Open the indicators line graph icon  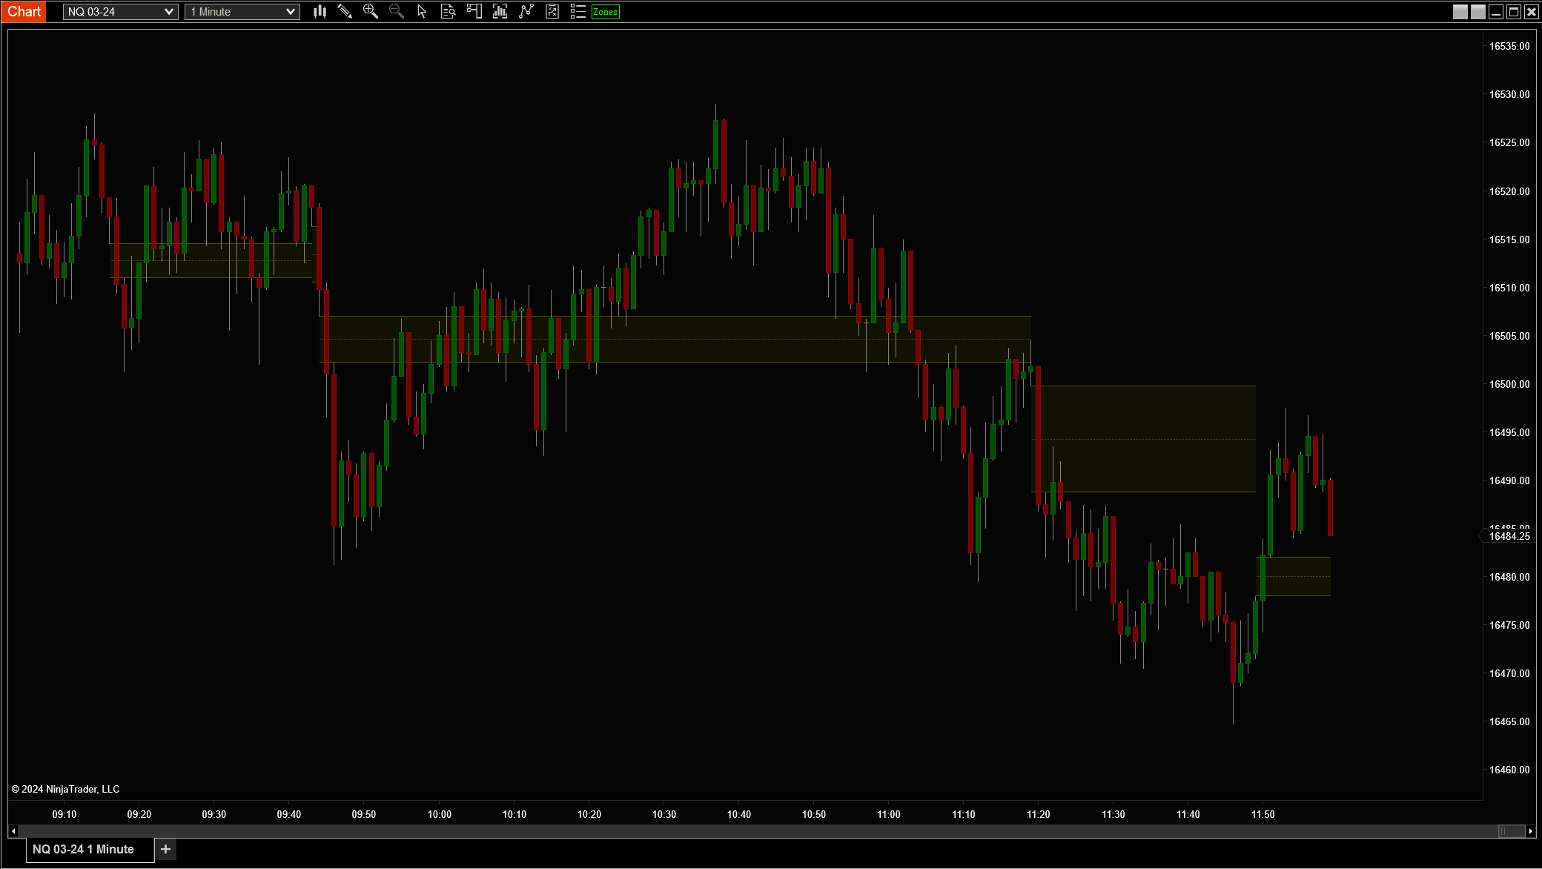click(526, 11)
